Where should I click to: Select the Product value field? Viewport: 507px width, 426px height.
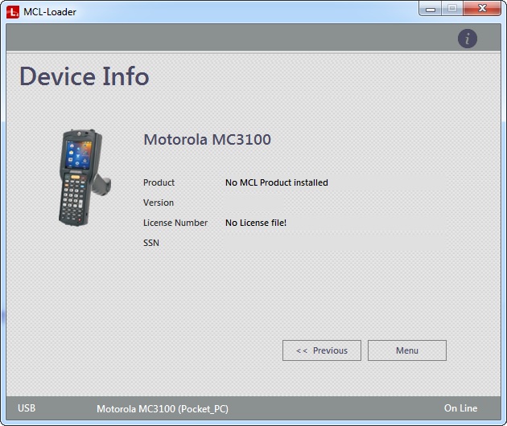pos(335,182)
